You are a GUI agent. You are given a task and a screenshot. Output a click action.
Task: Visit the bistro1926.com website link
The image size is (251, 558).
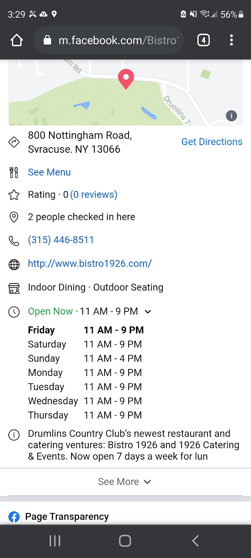pyautogui.click(x=90, y=264)
